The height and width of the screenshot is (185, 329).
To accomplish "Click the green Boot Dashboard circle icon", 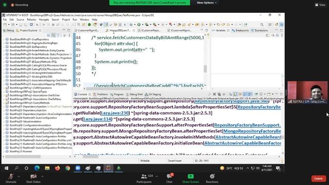I will pos(89,25).
